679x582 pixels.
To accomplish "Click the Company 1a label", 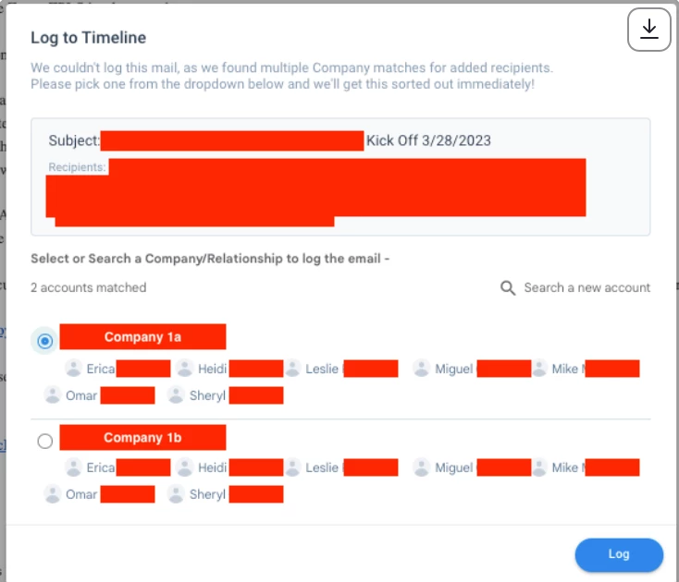I will (142, 337).
